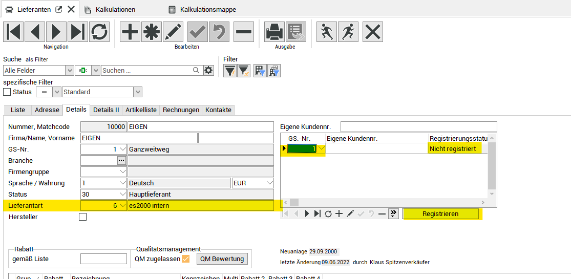Open the Rechnungen tab

click(x=181, y=110)
